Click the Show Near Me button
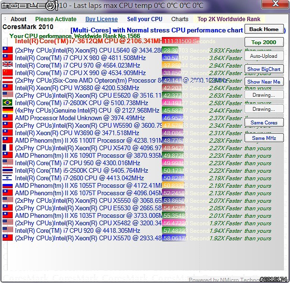 (x=264, y=82)
